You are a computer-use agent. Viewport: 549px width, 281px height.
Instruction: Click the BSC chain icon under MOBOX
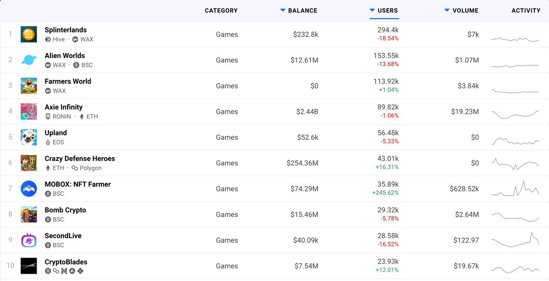tap(48, 194)
